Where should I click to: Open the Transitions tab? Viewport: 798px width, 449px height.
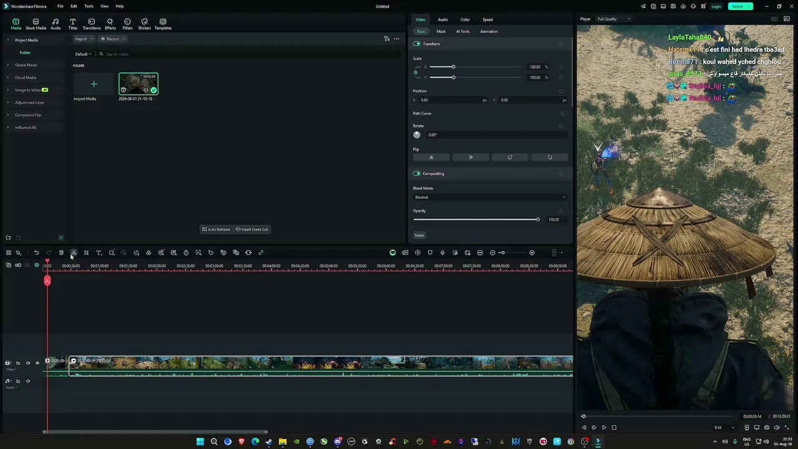92,24
